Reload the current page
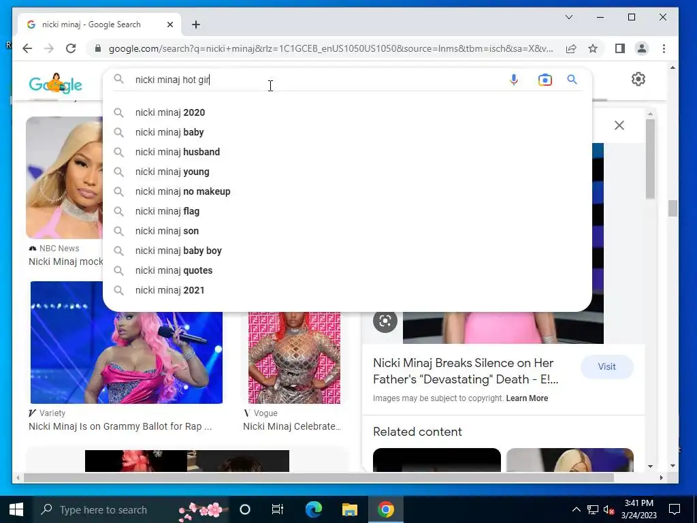The width and height of the screenshot is (697, 523). click(71, 48)
